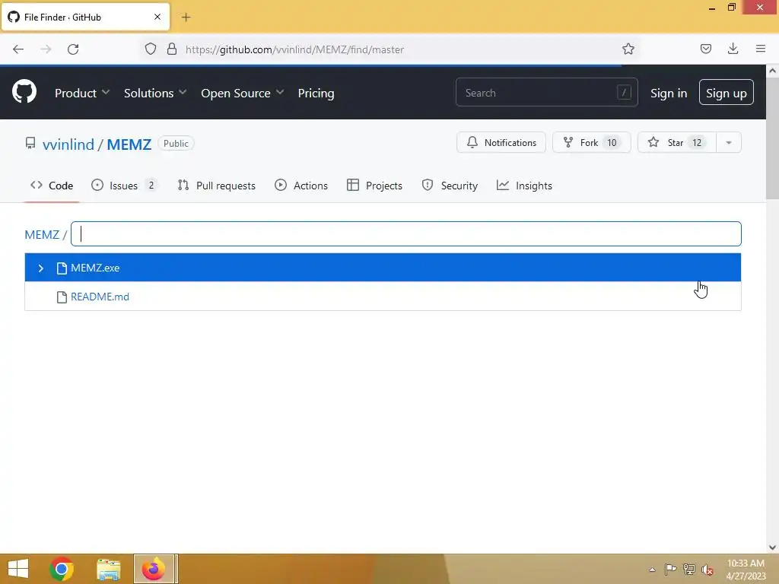
Task: Open the Pricing page link
Action: tap(316, 93)
